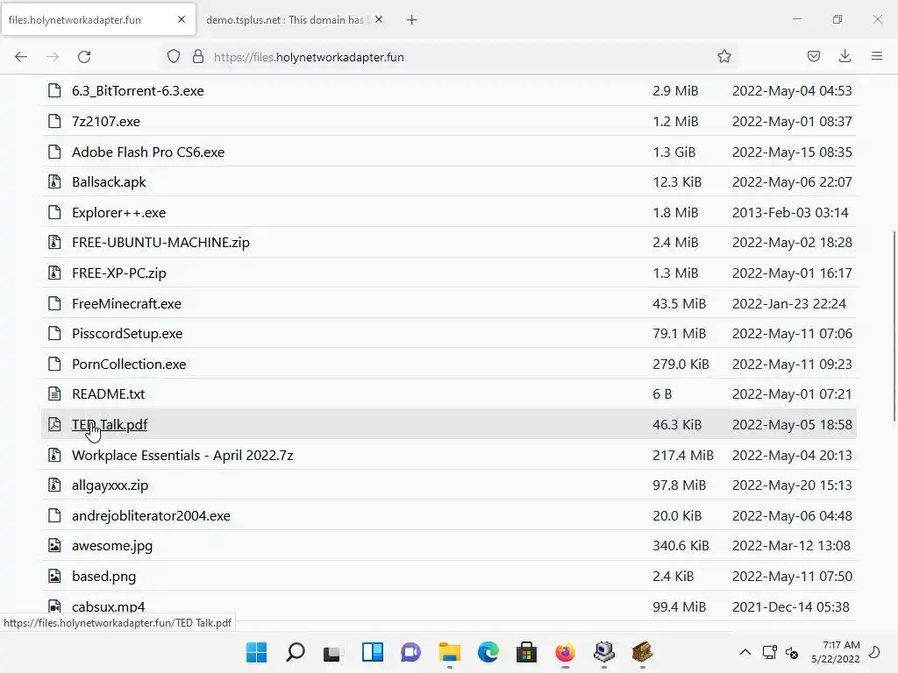Click the file icon beside Adobe Flash Pro CS6.exe
The width and height of the screenshot is (898, 673).
point(54,152)
